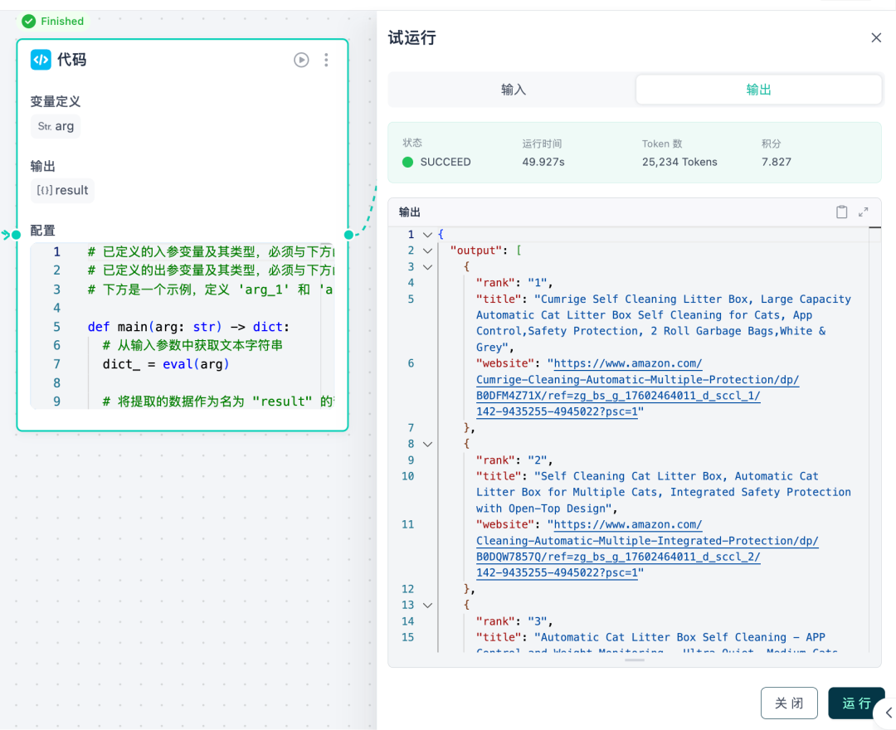The width and height of the screenshot is (896, 730).
Task: Collapse the root JSON object on line 1
Action: (427, 235)
